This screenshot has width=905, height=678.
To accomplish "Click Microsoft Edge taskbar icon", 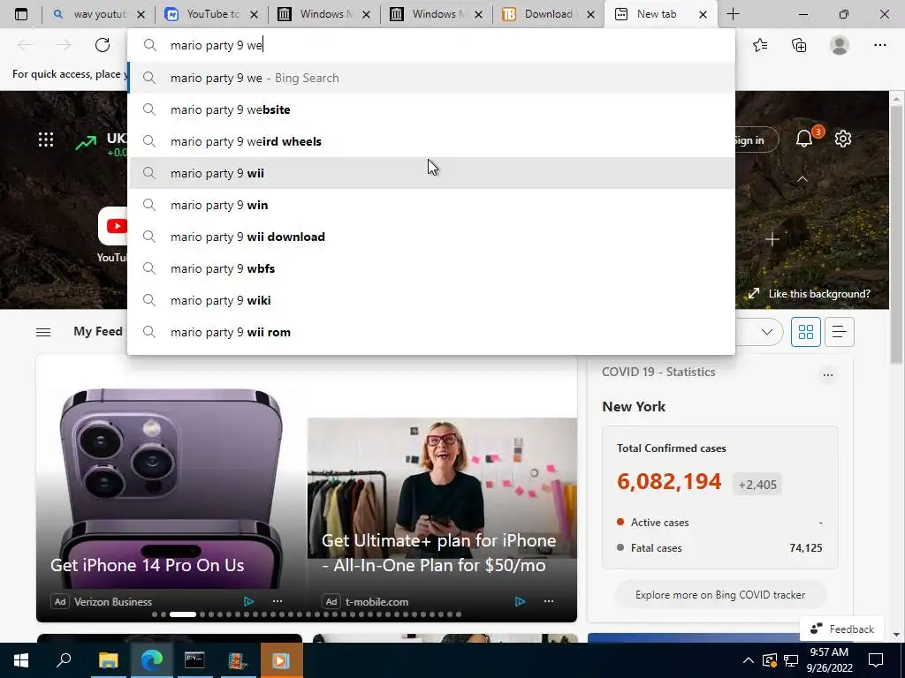I will click(152, 660).
